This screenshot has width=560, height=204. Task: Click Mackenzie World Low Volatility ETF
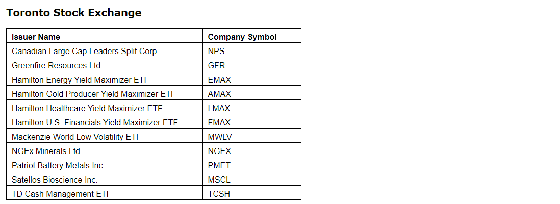tap(76, 137)
